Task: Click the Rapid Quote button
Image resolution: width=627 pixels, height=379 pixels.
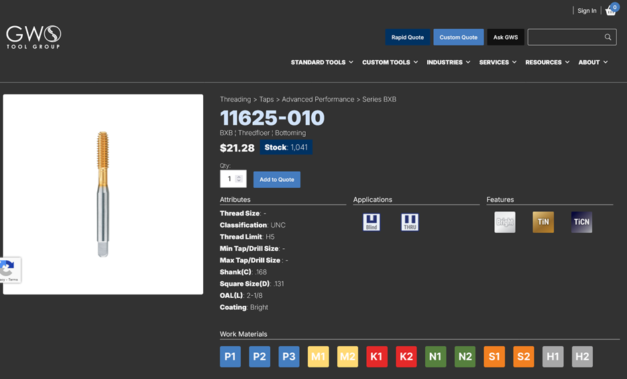Action: [x=408, y=38]
